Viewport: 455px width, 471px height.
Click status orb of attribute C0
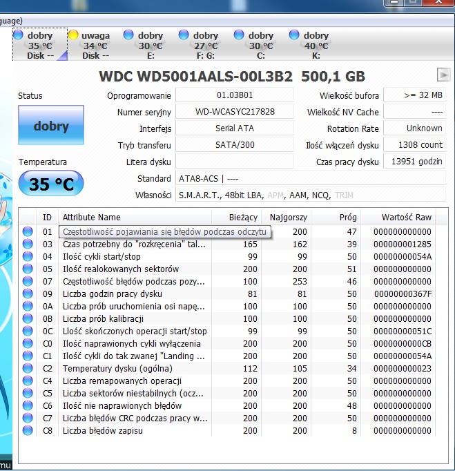28,343
